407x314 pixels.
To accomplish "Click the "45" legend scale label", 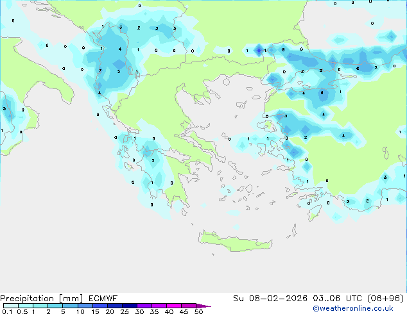I will click(184, 311).
